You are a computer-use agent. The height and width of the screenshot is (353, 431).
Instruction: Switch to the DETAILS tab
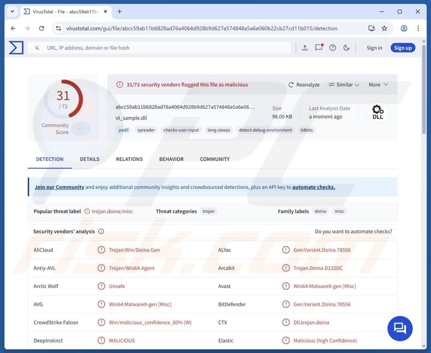click(89, 159)
